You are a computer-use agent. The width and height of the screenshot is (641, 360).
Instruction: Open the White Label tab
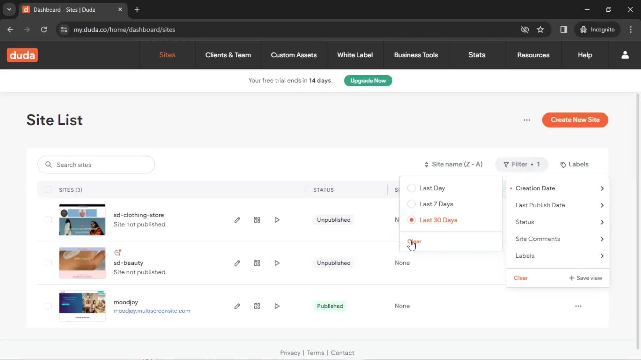click(x=355, y=55)
